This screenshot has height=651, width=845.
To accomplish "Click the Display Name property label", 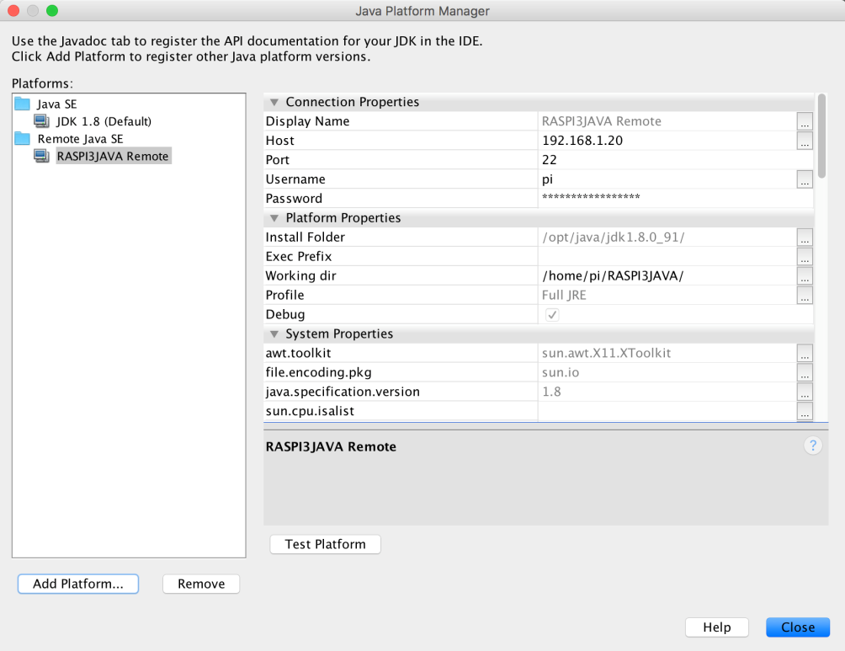I will 308,121.
